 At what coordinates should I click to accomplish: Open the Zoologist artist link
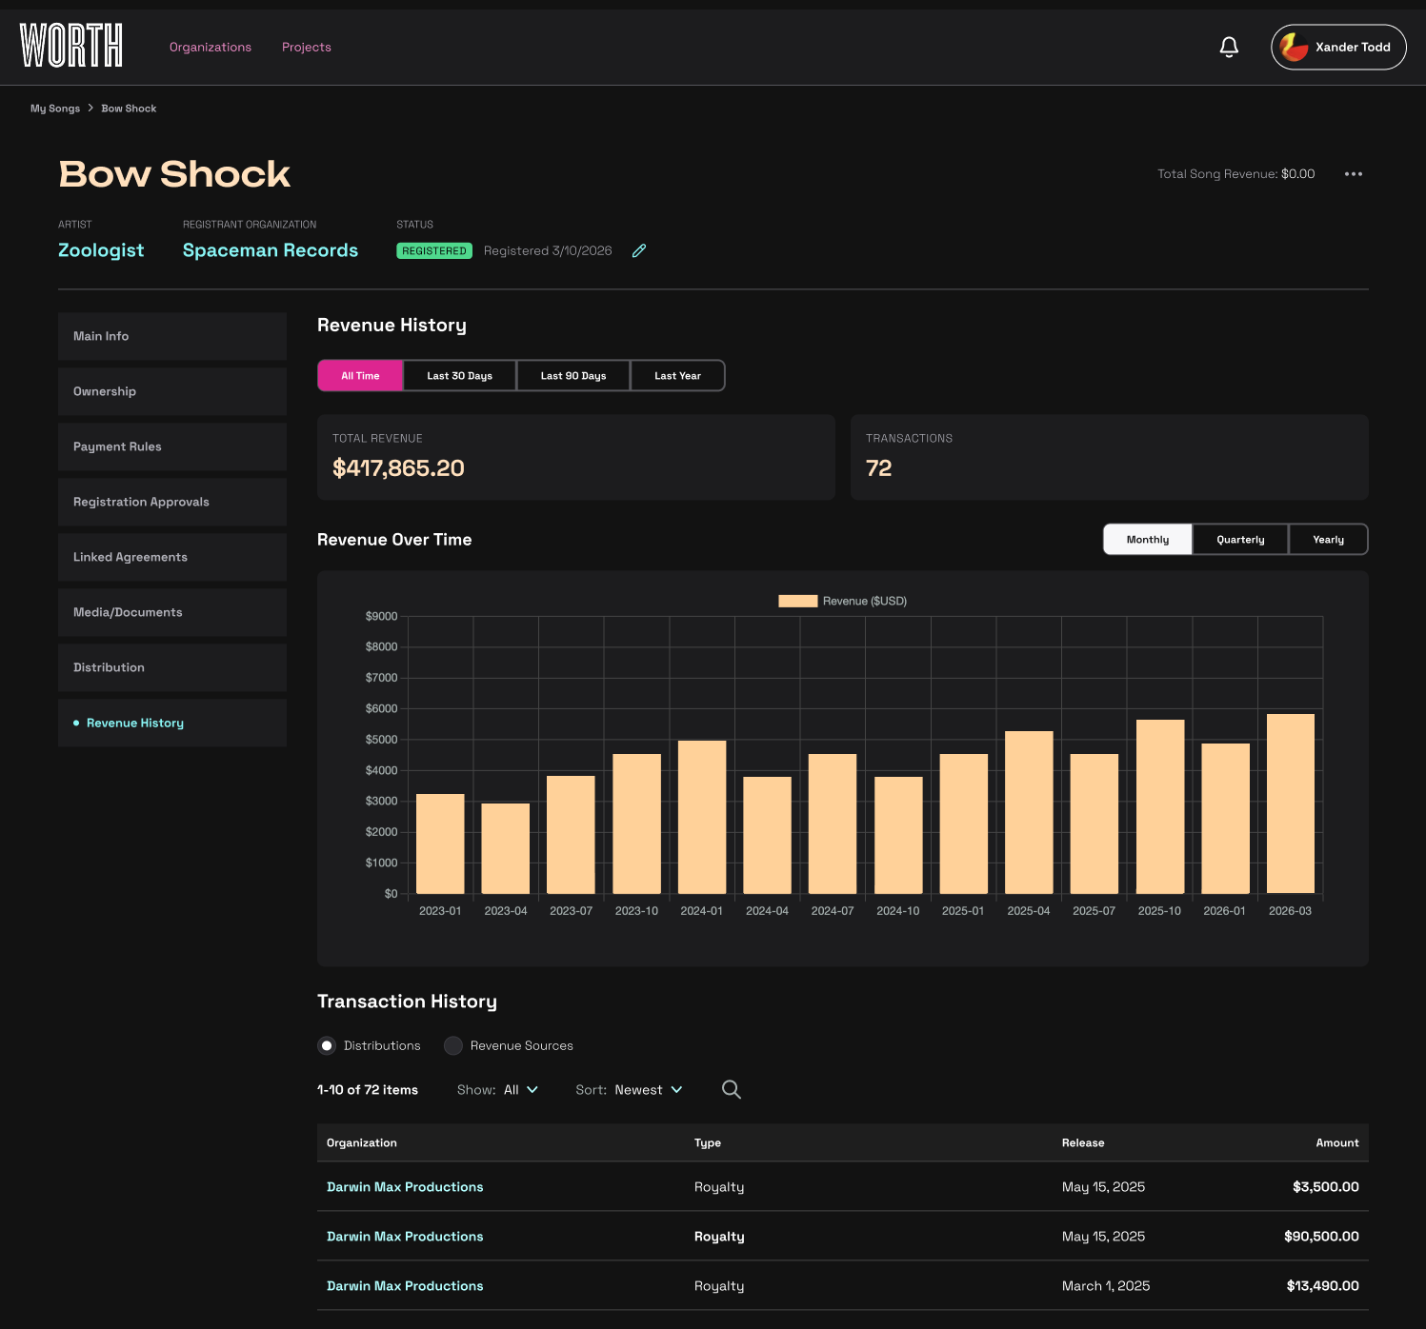pos(101,250)
